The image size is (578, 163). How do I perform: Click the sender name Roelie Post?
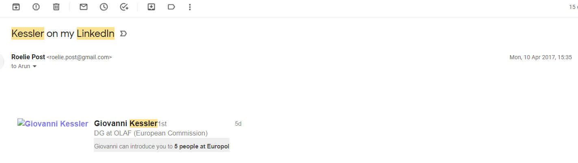coord(28,57)
